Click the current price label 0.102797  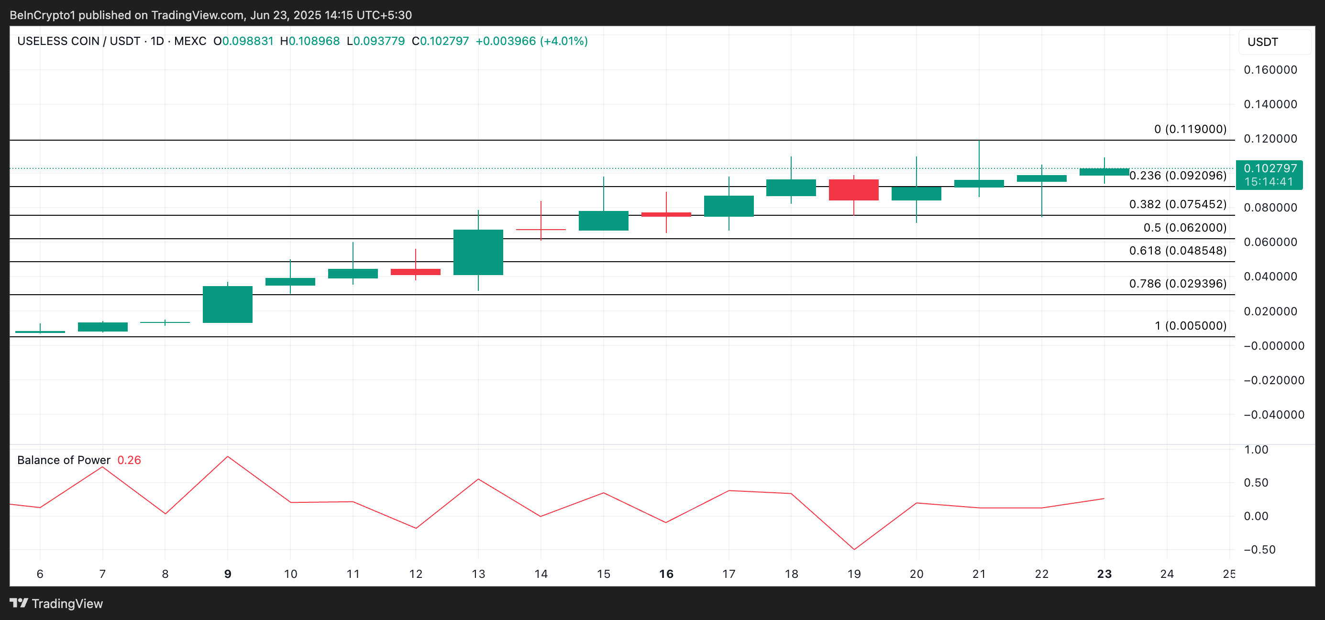pyautogui.click(x=1269, y=169)
